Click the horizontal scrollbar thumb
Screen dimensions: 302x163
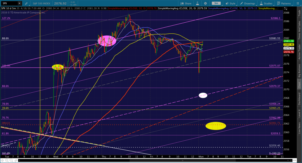tap(182, 160)
